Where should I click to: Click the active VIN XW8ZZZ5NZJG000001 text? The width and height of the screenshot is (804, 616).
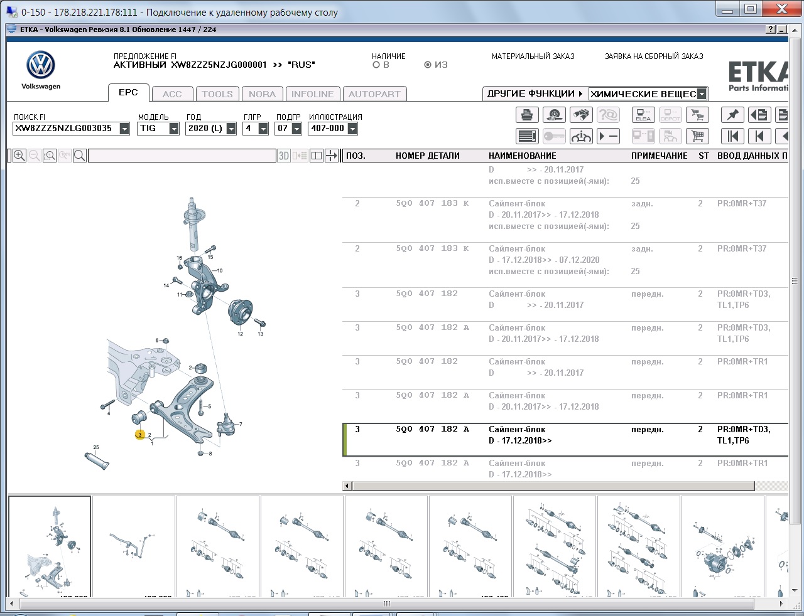(x=219, y=65)
